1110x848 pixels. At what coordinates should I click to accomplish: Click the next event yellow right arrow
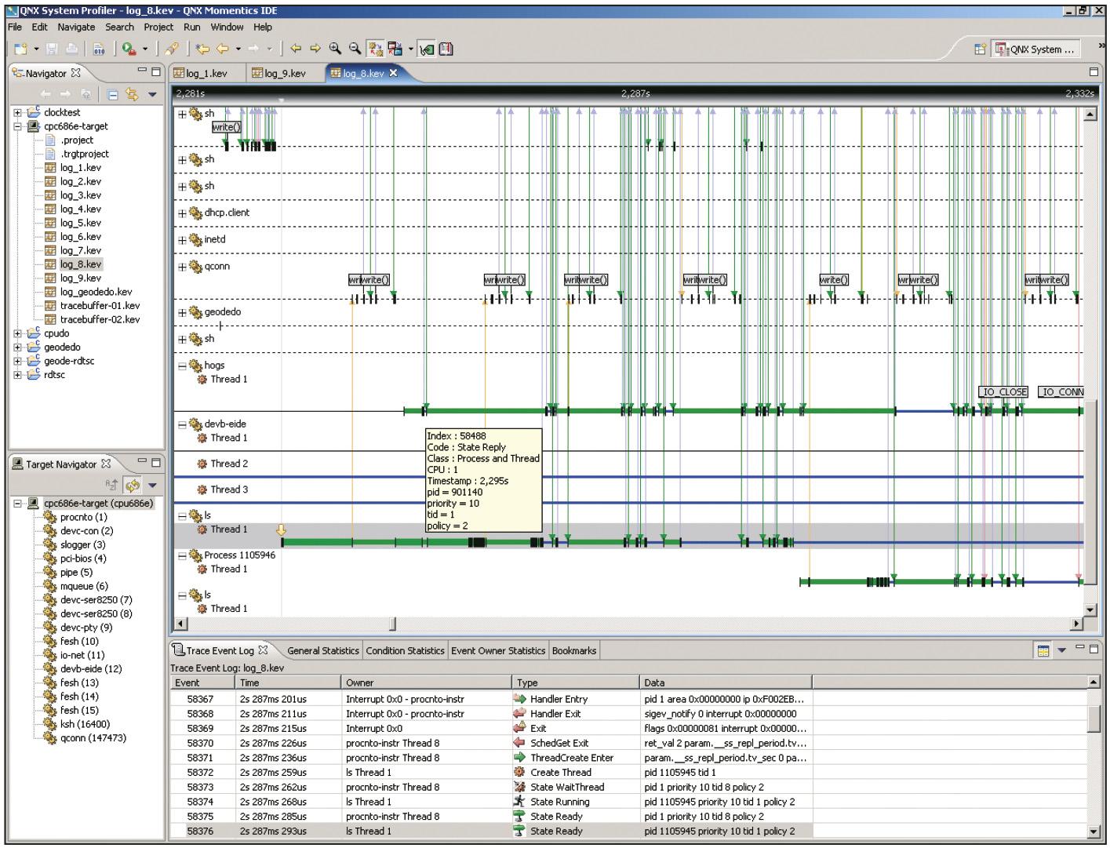pyautogui.click(x=315, y=49)
